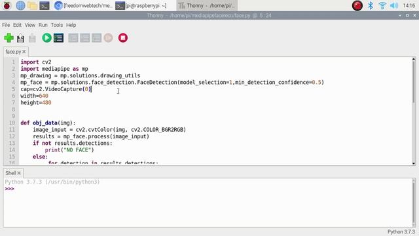Click the editor scrollbar up arrow

pyautogui.click(x=413, y=59)
